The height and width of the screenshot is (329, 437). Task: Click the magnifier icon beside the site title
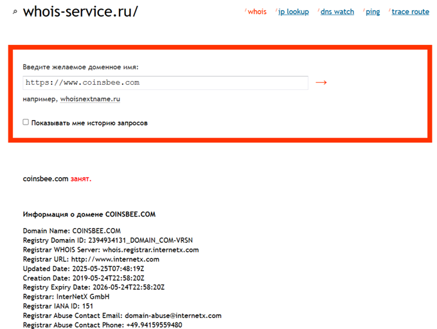tap(15, 12)
